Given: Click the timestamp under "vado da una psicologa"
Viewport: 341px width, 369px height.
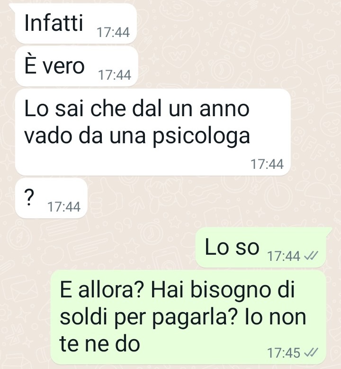Looking at the screenshot, I should click(267, 164).
